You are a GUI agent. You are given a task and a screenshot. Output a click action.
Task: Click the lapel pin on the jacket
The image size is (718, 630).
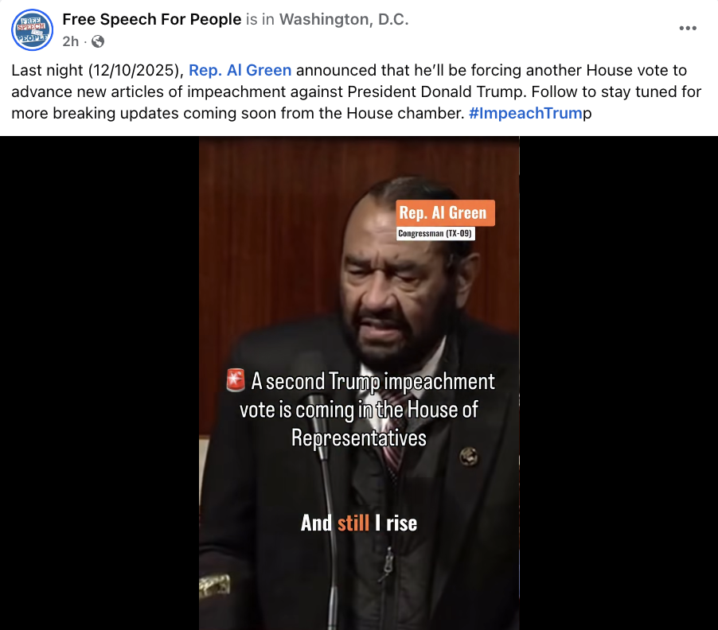[469, 456]
